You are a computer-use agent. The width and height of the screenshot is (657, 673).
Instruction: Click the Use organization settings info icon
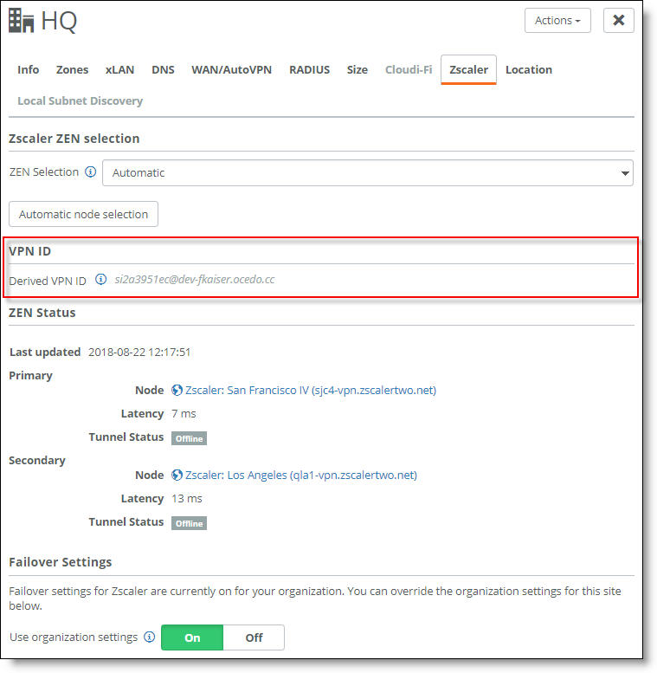pyautogui.click(x=149, y=637)
